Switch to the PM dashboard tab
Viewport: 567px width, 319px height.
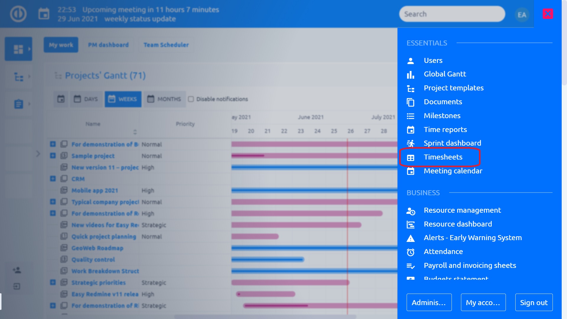[x=108, y=45]
